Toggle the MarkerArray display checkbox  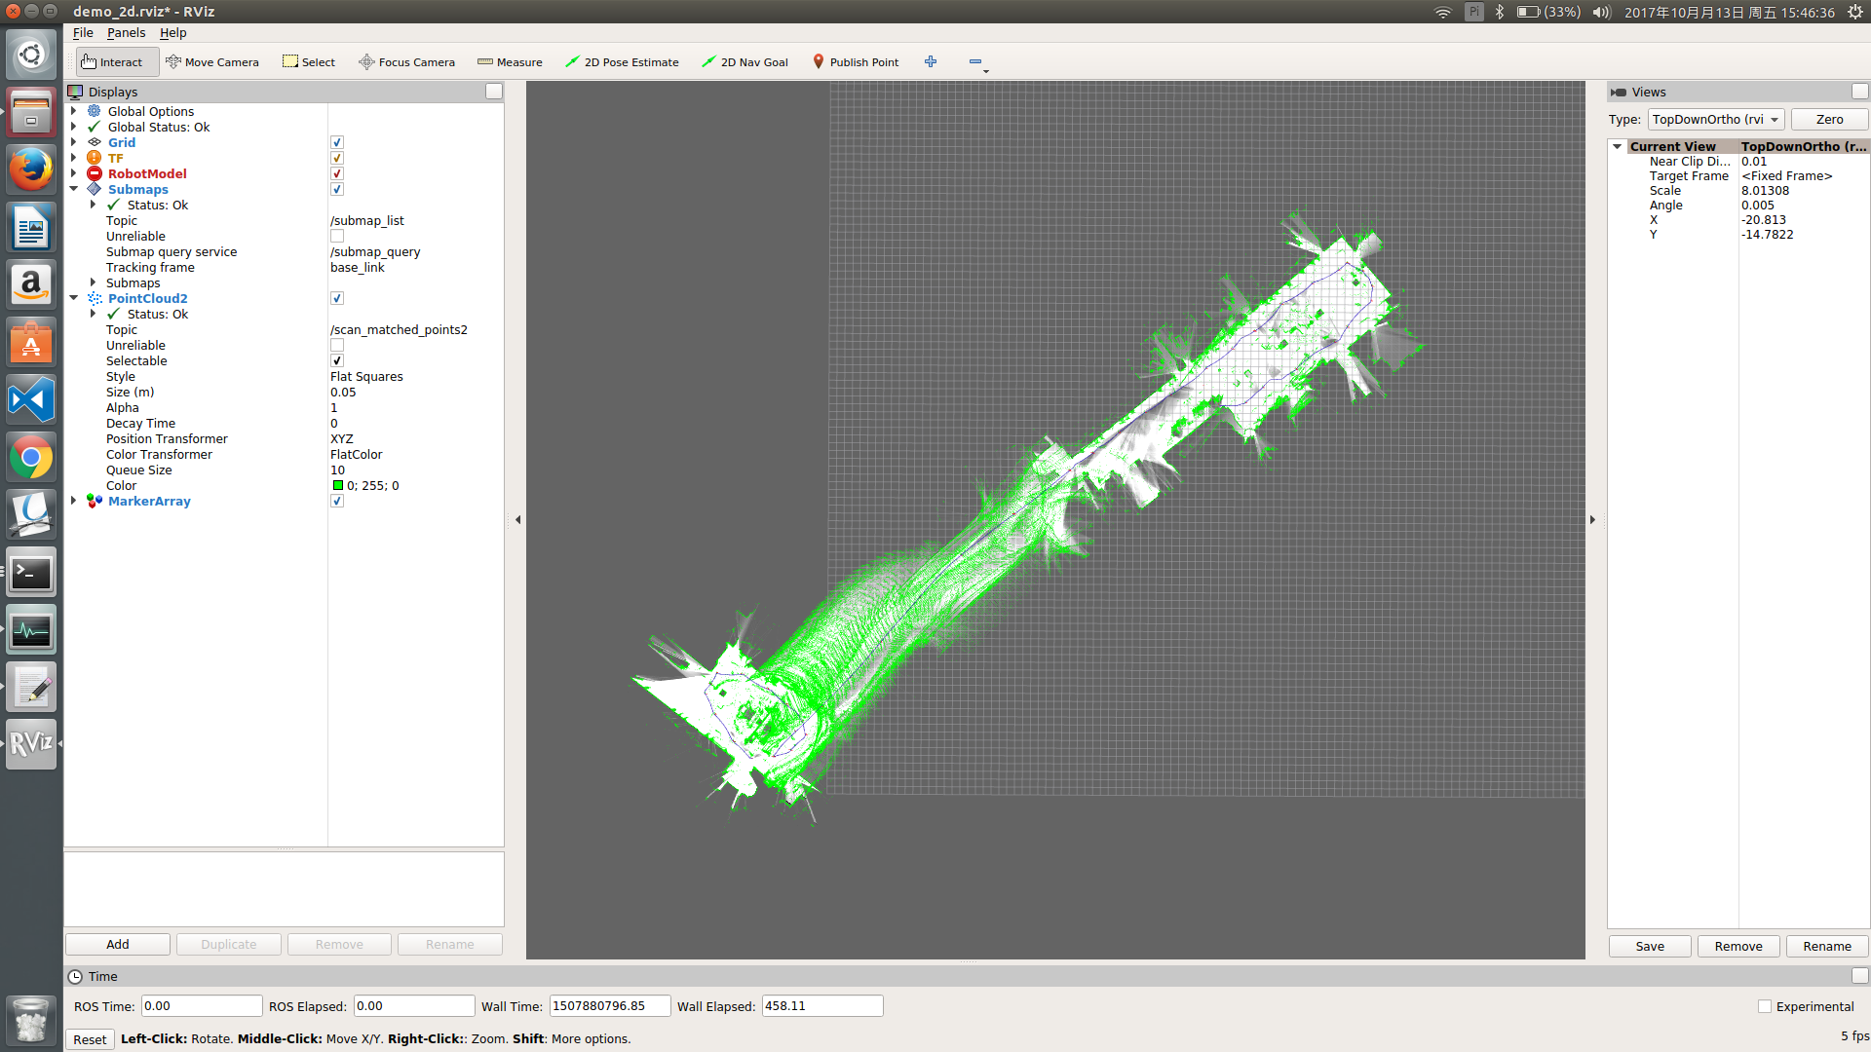click(337, 501)
